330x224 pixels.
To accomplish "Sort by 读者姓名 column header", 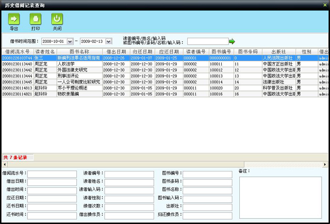I will point(45,52).
